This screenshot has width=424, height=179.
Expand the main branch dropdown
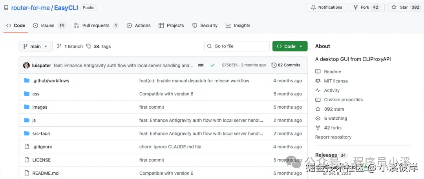point(35,46)
